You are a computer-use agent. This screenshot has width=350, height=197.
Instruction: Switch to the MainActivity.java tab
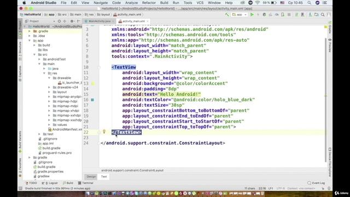pyautogui.click(x=100, y=21)
